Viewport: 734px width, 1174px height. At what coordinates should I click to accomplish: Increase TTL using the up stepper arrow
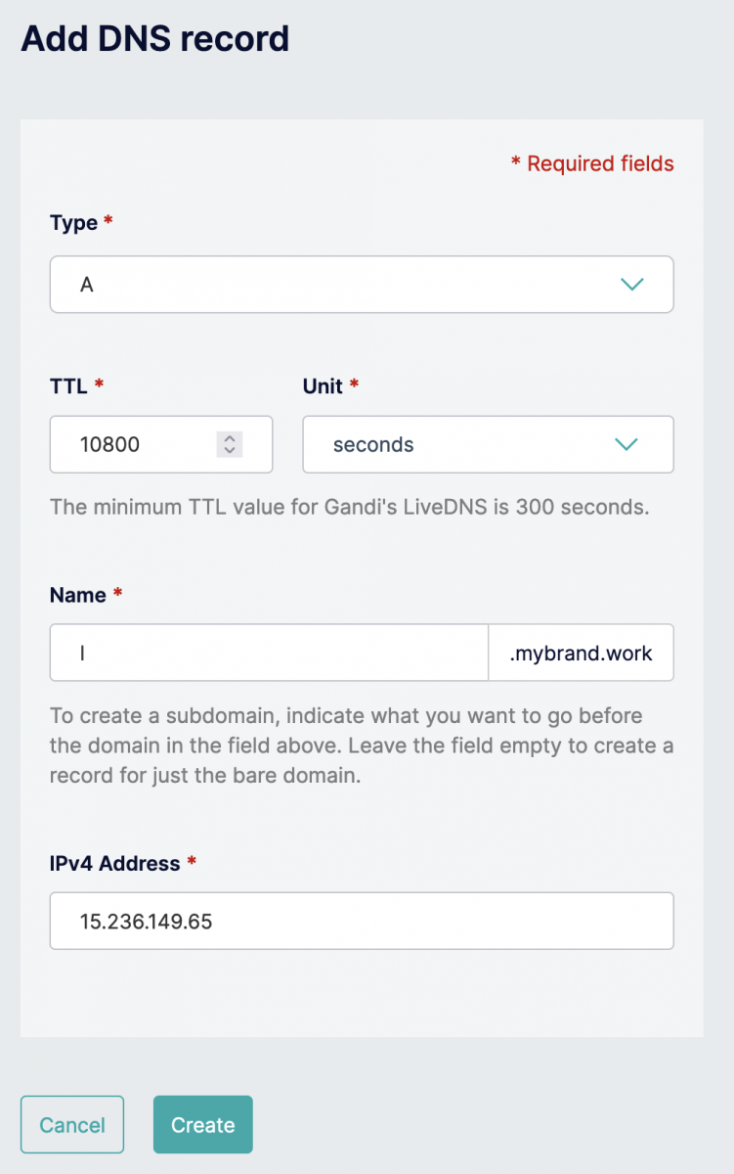[229, 438]
